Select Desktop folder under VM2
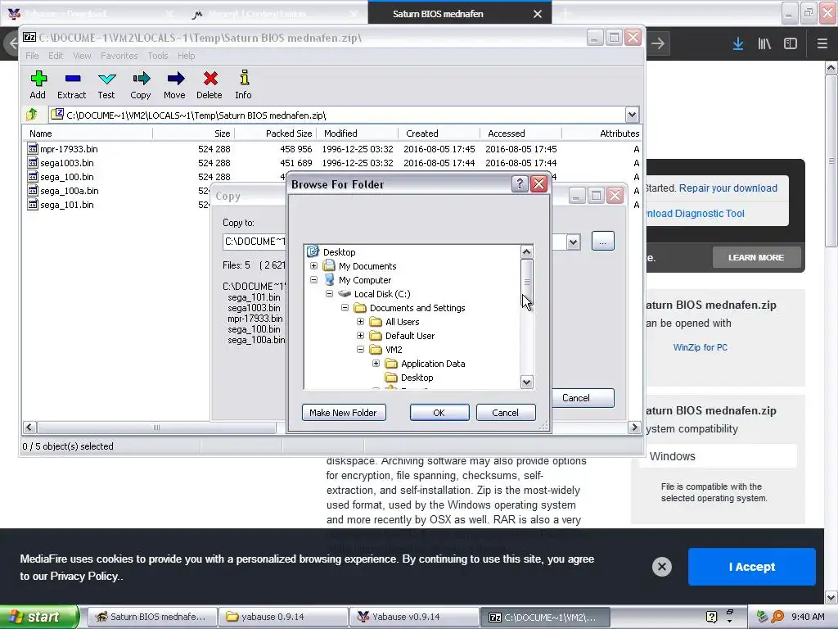This screenshot has height=629, width=838. (417, 377)
